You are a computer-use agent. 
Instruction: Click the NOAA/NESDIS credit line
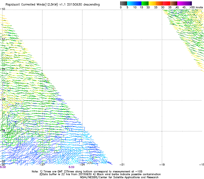pyautogui.click(x=119, y=177)
